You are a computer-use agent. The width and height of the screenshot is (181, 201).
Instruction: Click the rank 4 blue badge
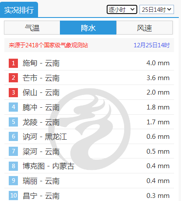(13, 107)
